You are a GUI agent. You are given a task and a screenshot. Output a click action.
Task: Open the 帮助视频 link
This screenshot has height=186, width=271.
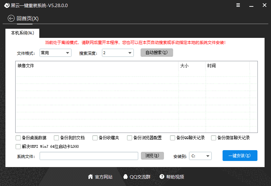point(175,177)
